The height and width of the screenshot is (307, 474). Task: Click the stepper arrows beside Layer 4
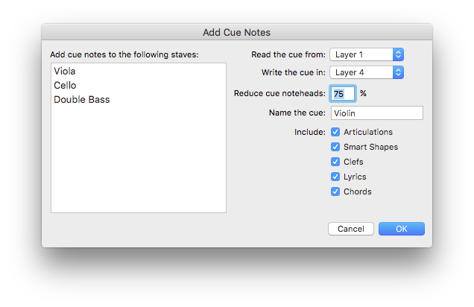tap(399, 72)
